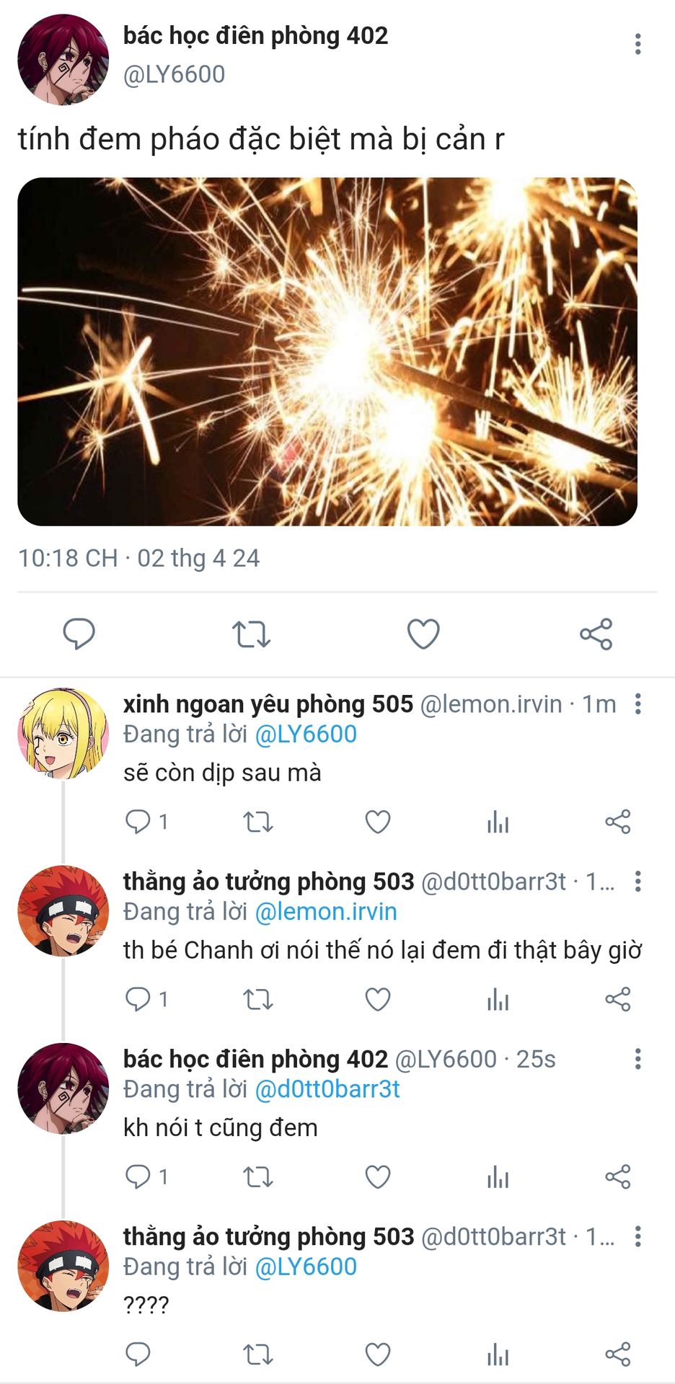Screen dimensions: 675x1384
Task: Open the main tweet's three-dot options menu
Action: point(637,44)
